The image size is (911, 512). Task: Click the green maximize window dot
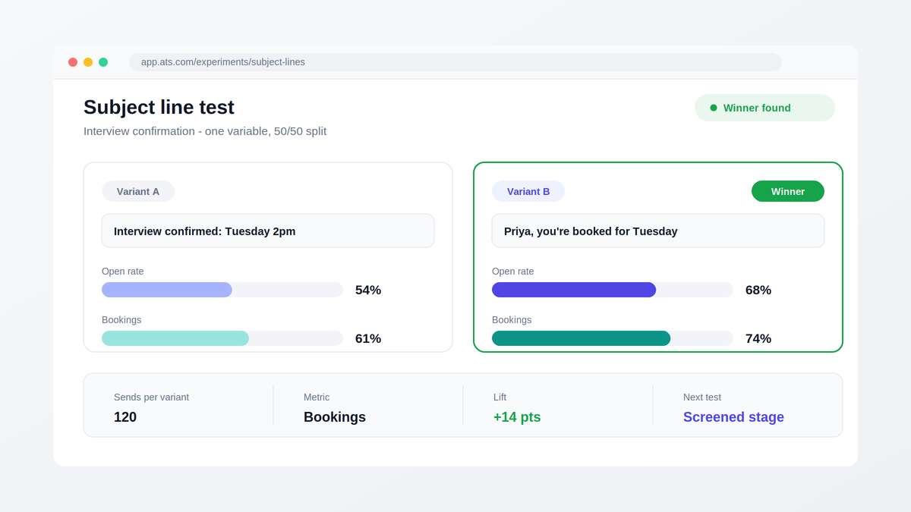[x=103, y=62]
